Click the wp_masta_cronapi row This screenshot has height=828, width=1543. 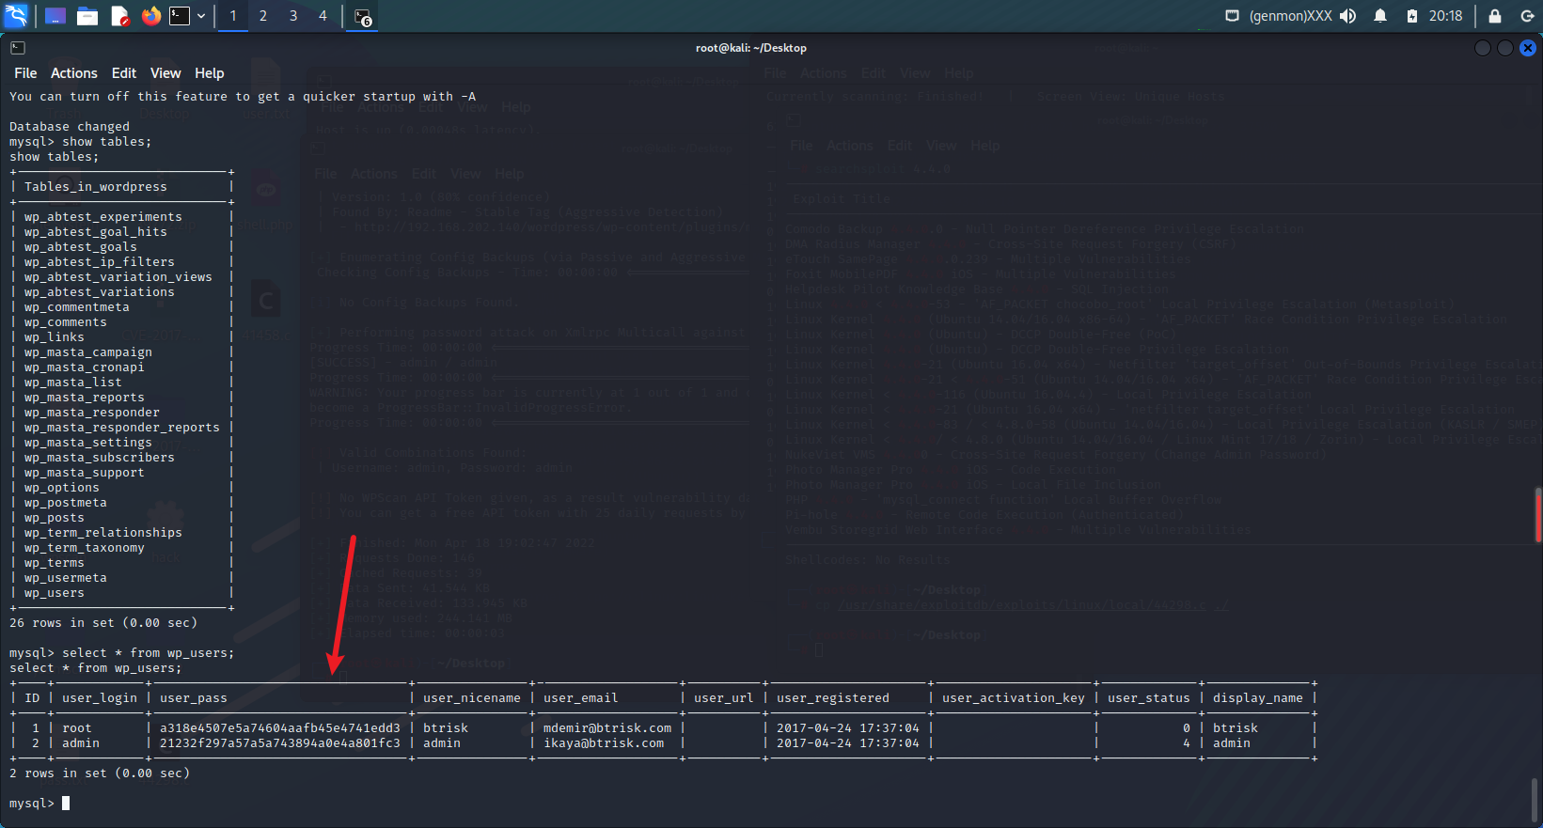[85, 367]
